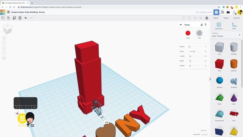Screen dimensions: 243x137
Task: Open Bricks mode with the brick icon
Action: pyautogui.click(x=228, y=12)
